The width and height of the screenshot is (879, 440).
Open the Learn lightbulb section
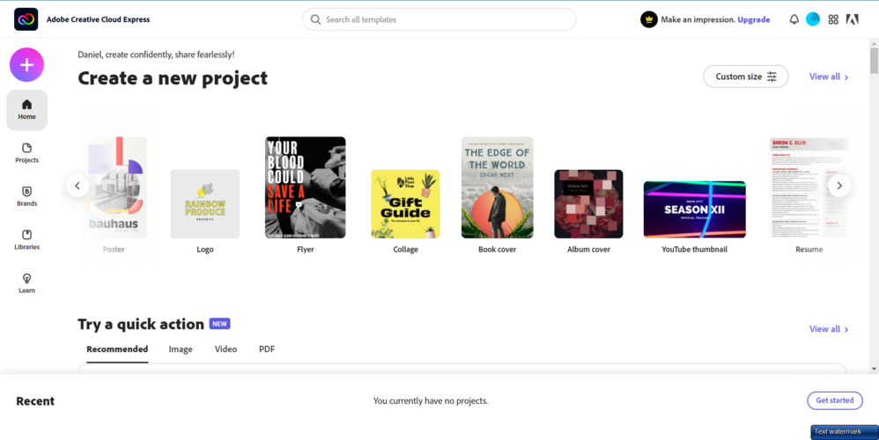[27, 283]
